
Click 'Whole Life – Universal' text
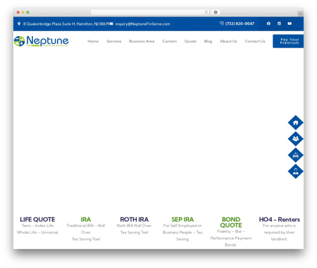click(37, 233)
